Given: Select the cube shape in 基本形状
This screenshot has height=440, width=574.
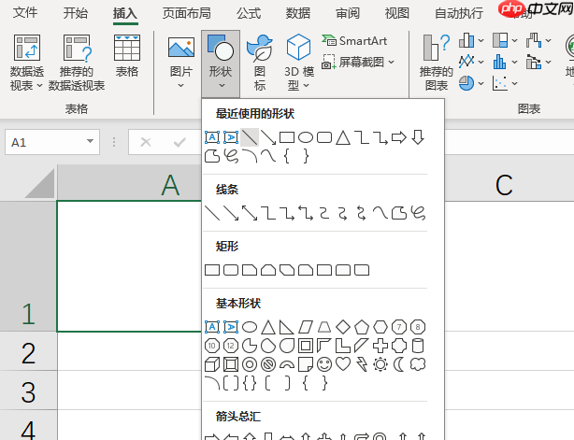Looking at the screenshot, I should tap(212, 364).
